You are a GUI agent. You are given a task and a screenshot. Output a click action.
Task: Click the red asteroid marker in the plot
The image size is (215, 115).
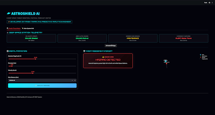pos(166,64)
